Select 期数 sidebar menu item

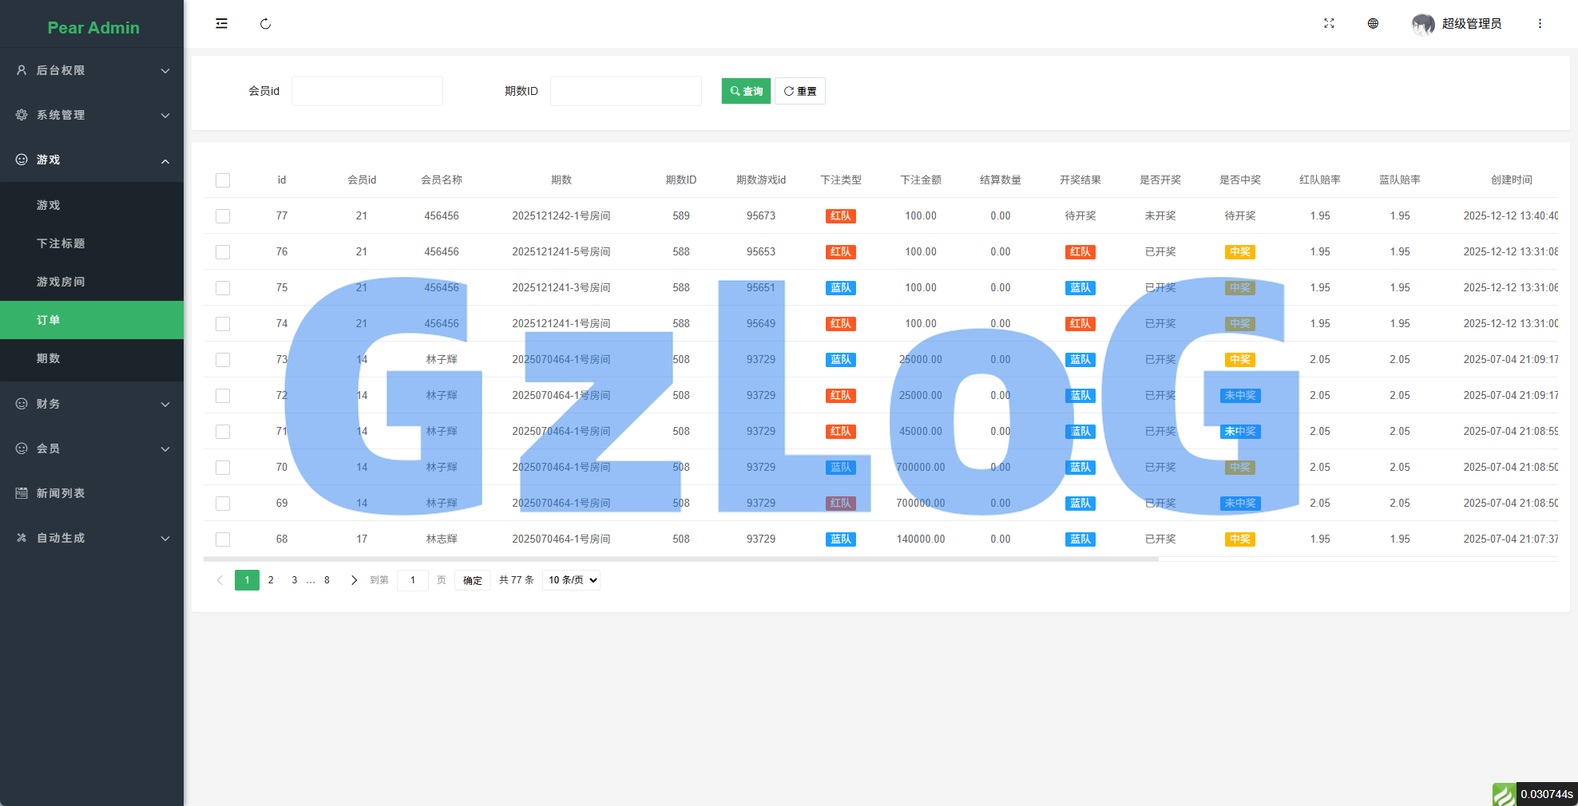(x=49, y=358)
